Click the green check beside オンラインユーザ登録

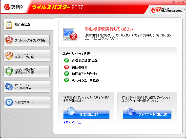(x=67, y=80)
